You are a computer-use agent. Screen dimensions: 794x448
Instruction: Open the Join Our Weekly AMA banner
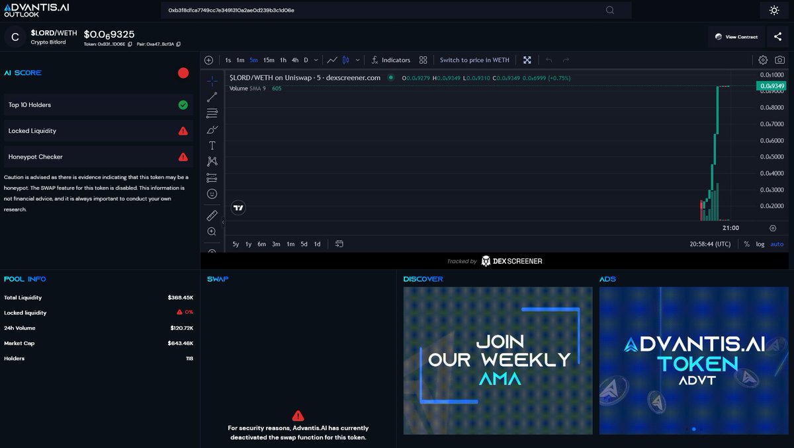(x=498, y=360)
